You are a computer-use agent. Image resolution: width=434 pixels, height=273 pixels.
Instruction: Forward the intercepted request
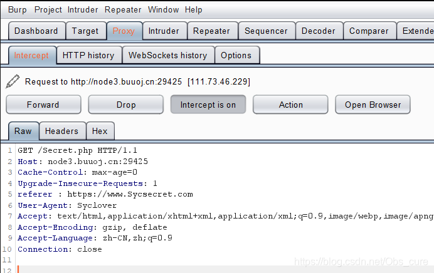43,105
